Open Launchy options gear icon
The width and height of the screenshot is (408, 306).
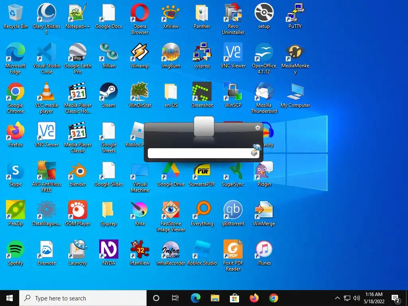pos(258,128)
